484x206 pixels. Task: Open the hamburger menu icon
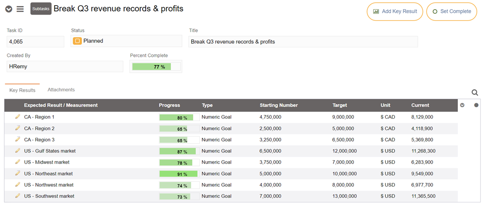pos(20,9)
